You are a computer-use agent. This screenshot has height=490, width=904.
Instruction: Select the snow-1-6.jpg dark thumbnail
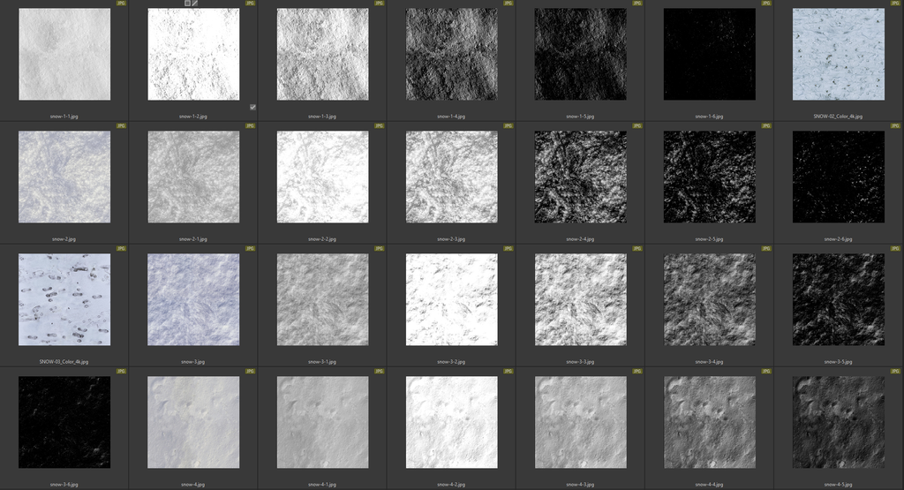point(709,55)
